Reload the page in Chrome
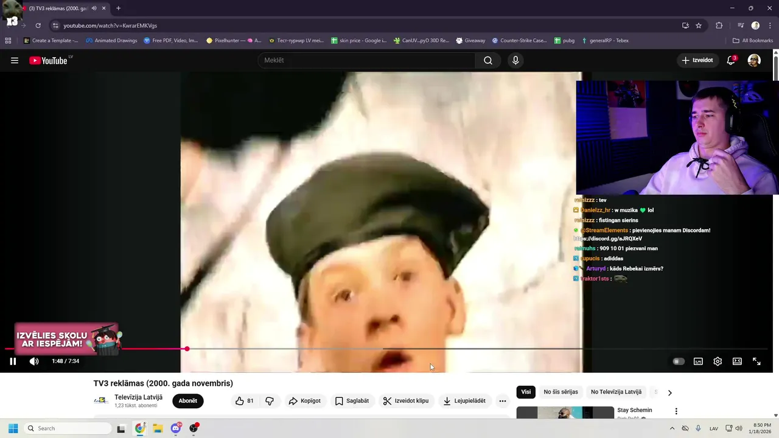This screenshot has width=779, height=438. [38, 26]
